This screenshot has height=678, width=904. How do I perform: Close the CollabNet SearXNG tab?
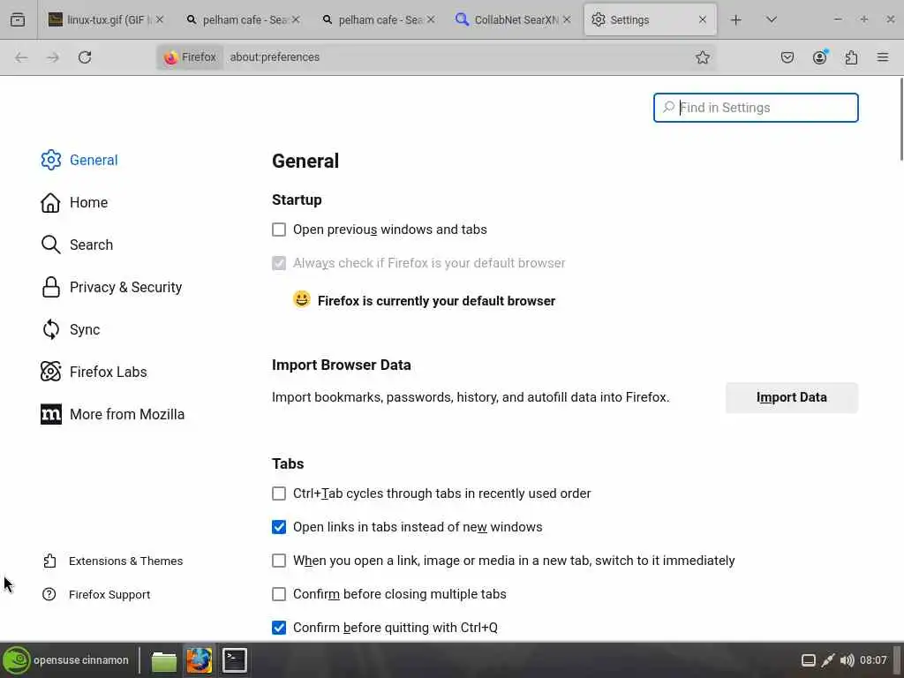(567, 19)
